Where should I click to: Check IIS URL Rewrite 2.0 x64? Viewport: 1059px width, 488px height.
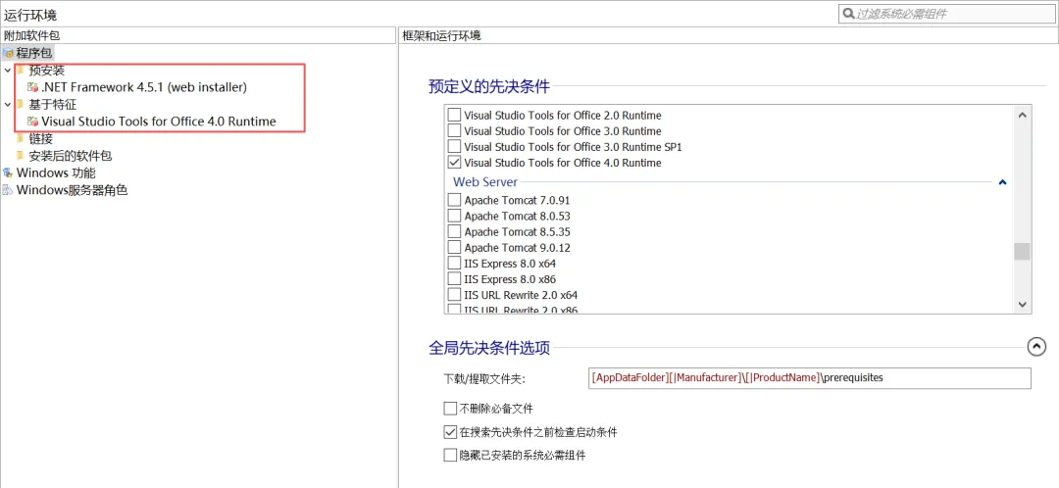(x=455, y=295)
